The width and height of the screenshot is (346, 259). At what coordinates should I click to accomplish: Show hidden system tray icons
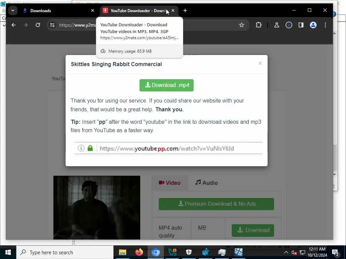(286, 252)
